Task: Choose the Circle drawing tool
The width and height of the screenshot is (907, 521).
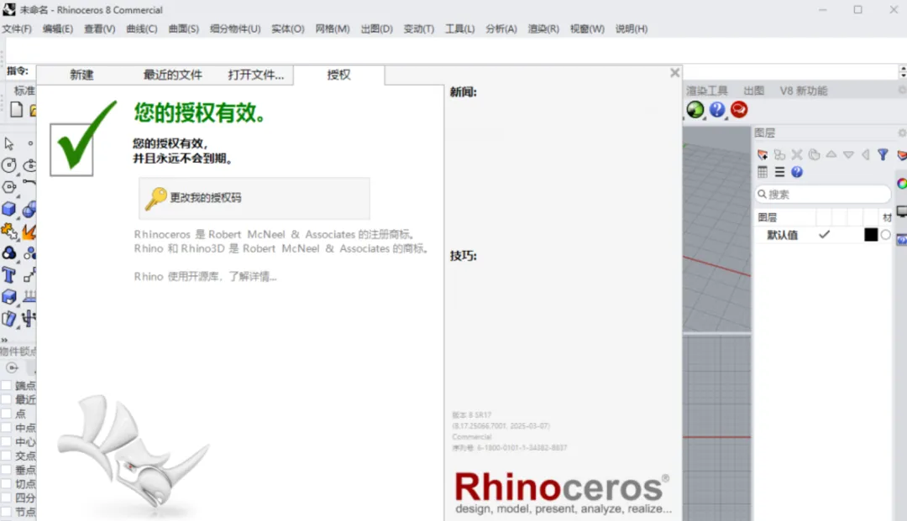Action: pyautogui.click(x=8, y=165)
